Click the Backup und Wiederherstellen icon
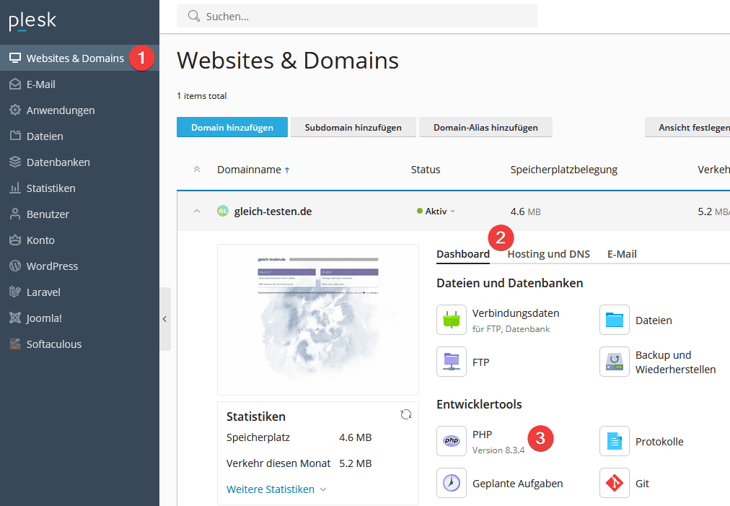Screen dimensions: 730x506 tap(615, 362)
